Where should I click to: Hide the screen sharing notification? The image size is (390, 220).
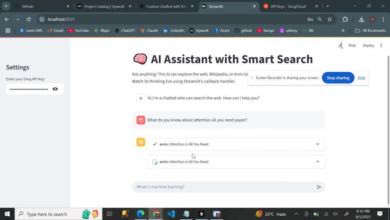pos(361,78)
